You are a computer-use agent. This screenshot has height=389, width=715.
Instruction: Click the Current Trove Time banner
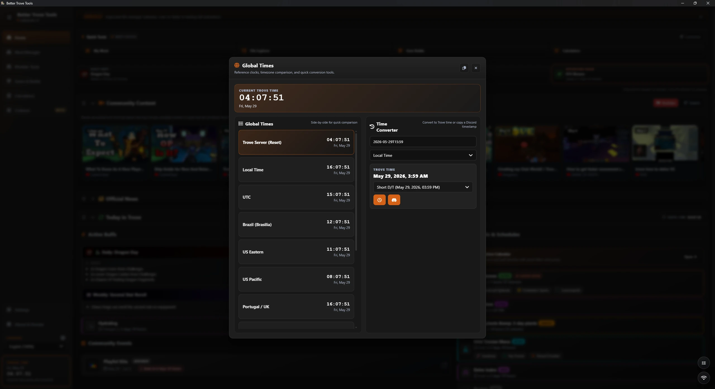(357, 98)
